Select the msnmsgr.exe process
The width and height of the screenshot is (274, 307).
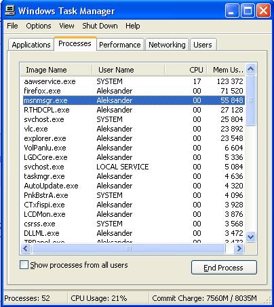134,100
